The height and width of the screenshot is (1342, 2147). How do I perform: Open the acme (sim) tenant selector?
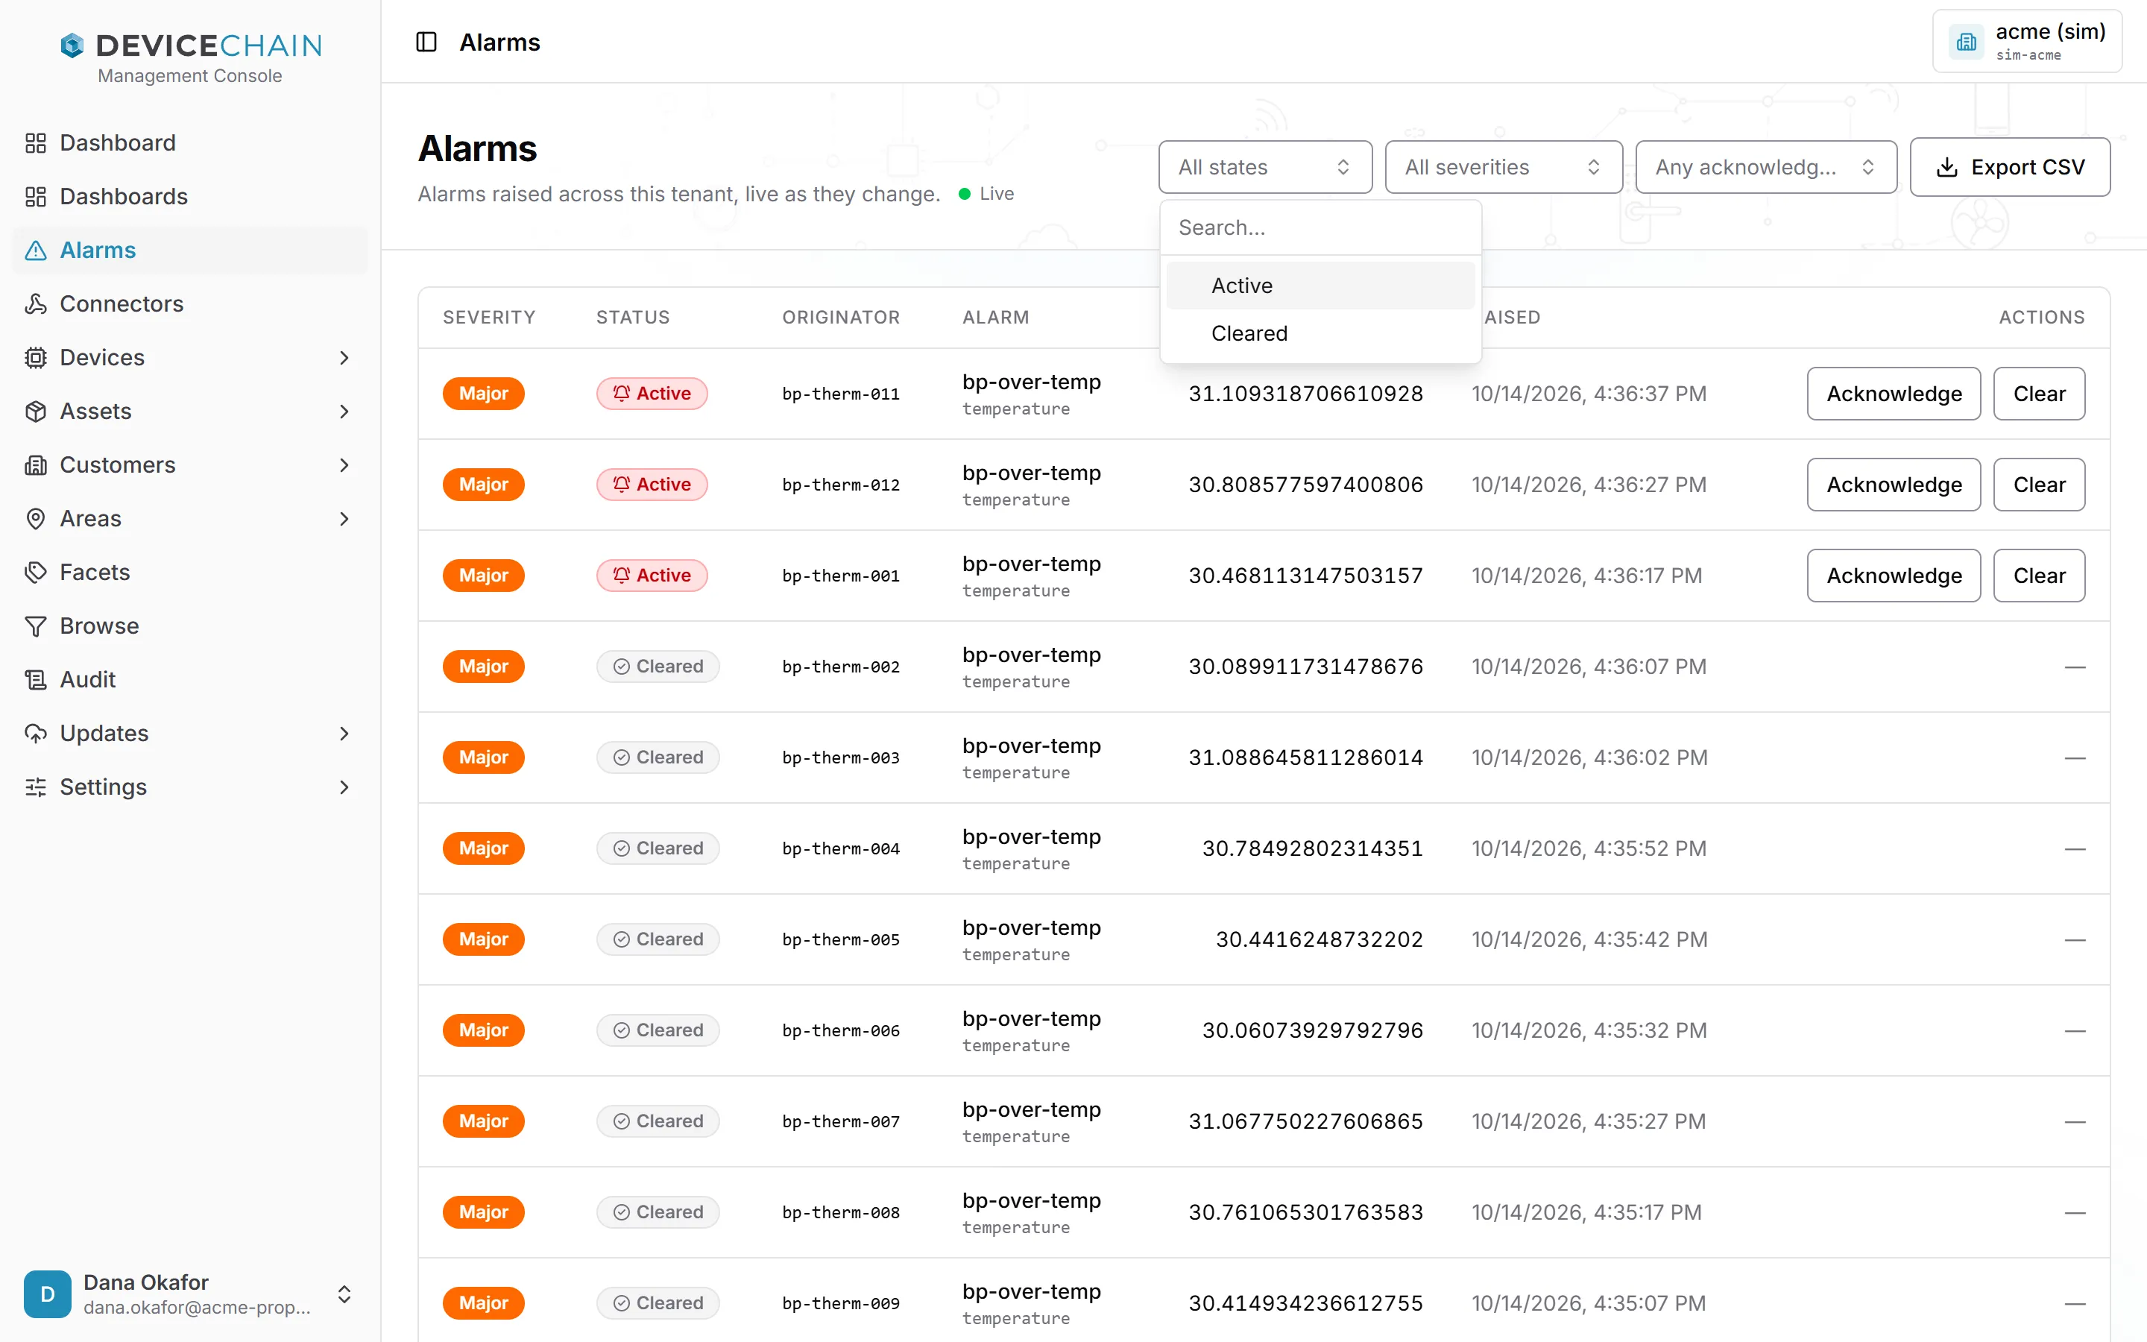coord(2027,42)
